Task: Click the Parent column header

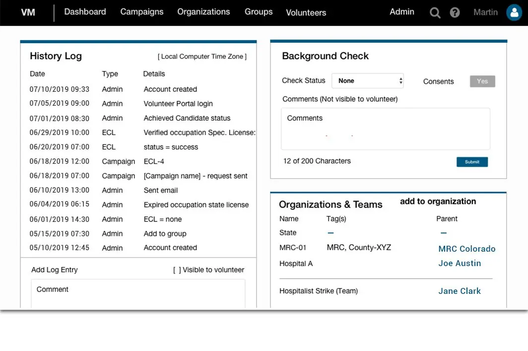Action: [447, 218]
